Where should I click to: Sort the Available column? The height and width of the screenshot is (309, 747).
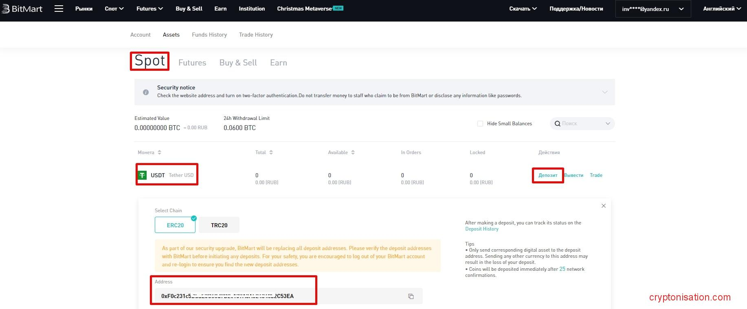(353, 152)
